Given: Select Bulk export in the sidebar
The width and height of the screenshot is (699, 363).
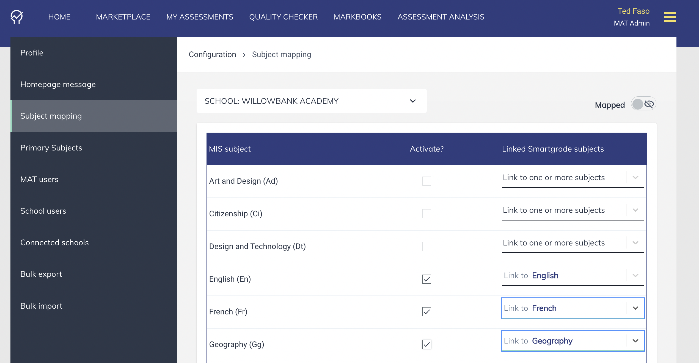Looking at the screenshot, I should point(41,274).
